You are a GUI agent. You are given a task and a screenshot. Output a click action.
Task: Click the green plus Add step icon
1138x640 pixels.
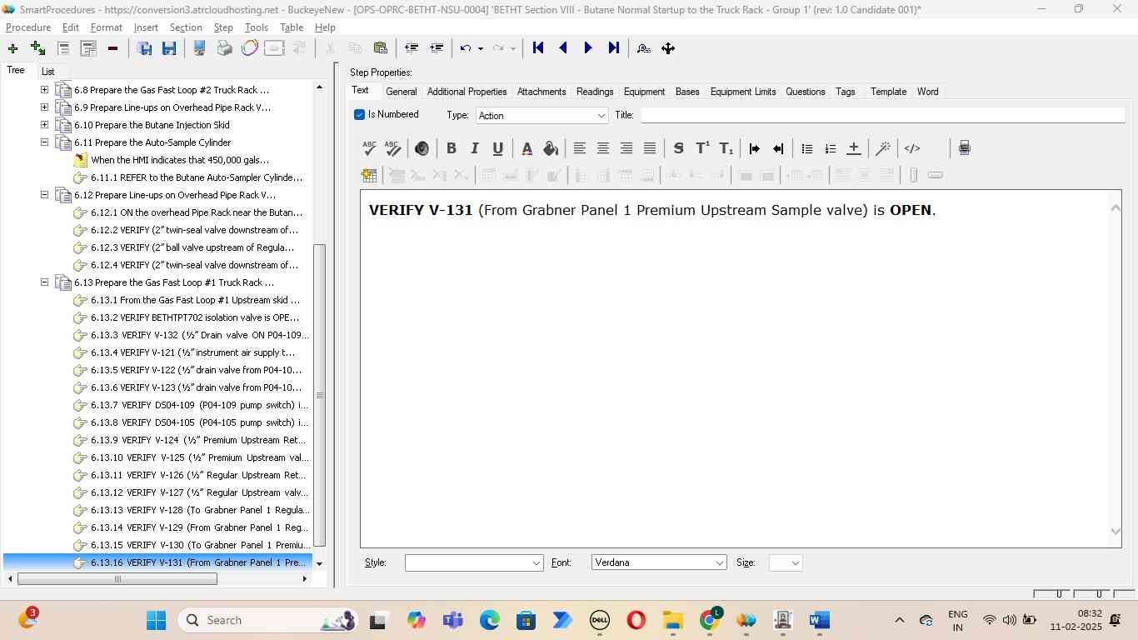tap(12, 48)
